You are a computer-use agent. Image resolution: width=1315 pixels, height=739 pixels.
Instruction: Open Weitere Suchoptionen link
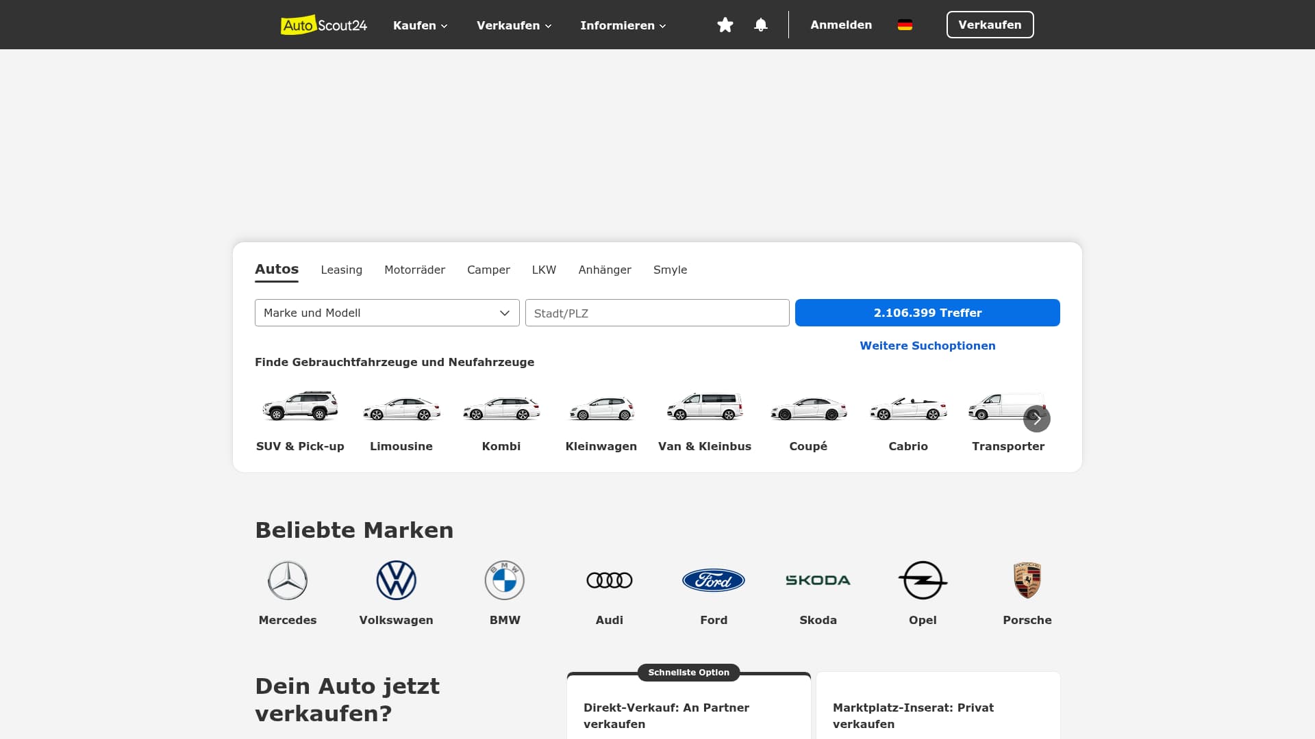[927, 346]
